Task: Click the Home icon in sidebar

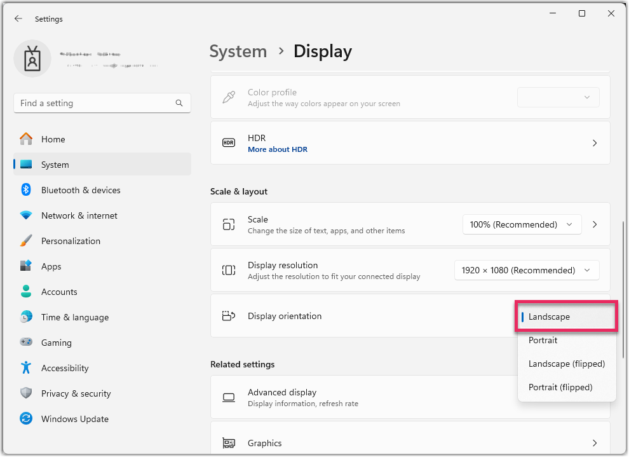Action: 26,139
